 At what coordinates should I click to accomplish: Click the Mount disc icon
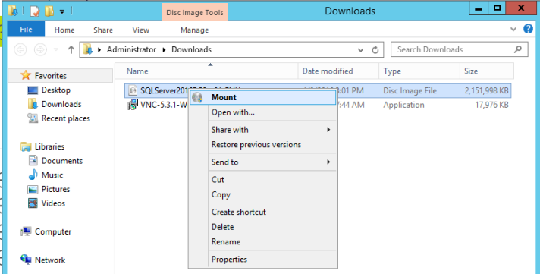coord(198,98)
